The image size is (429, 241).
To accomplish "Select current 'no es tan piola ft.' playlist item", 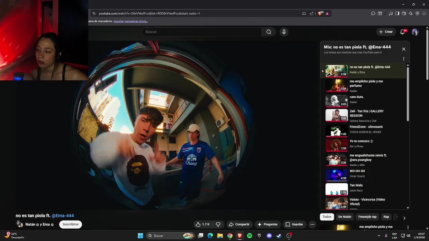I will pyautogui.click(x=363, y=71).
